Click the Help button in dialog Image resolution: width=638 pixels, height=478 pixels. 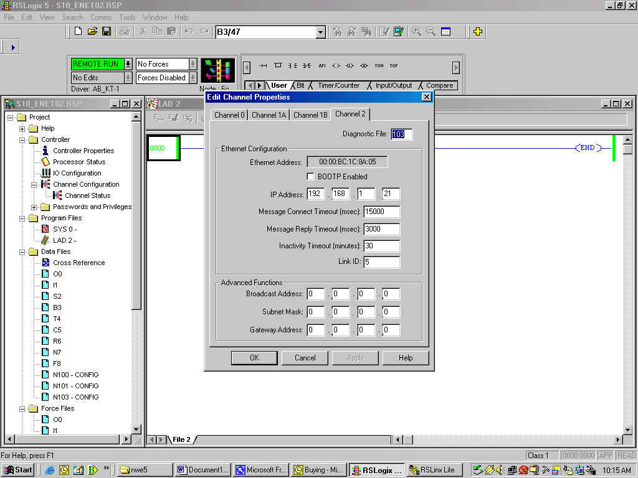point(405,358)
